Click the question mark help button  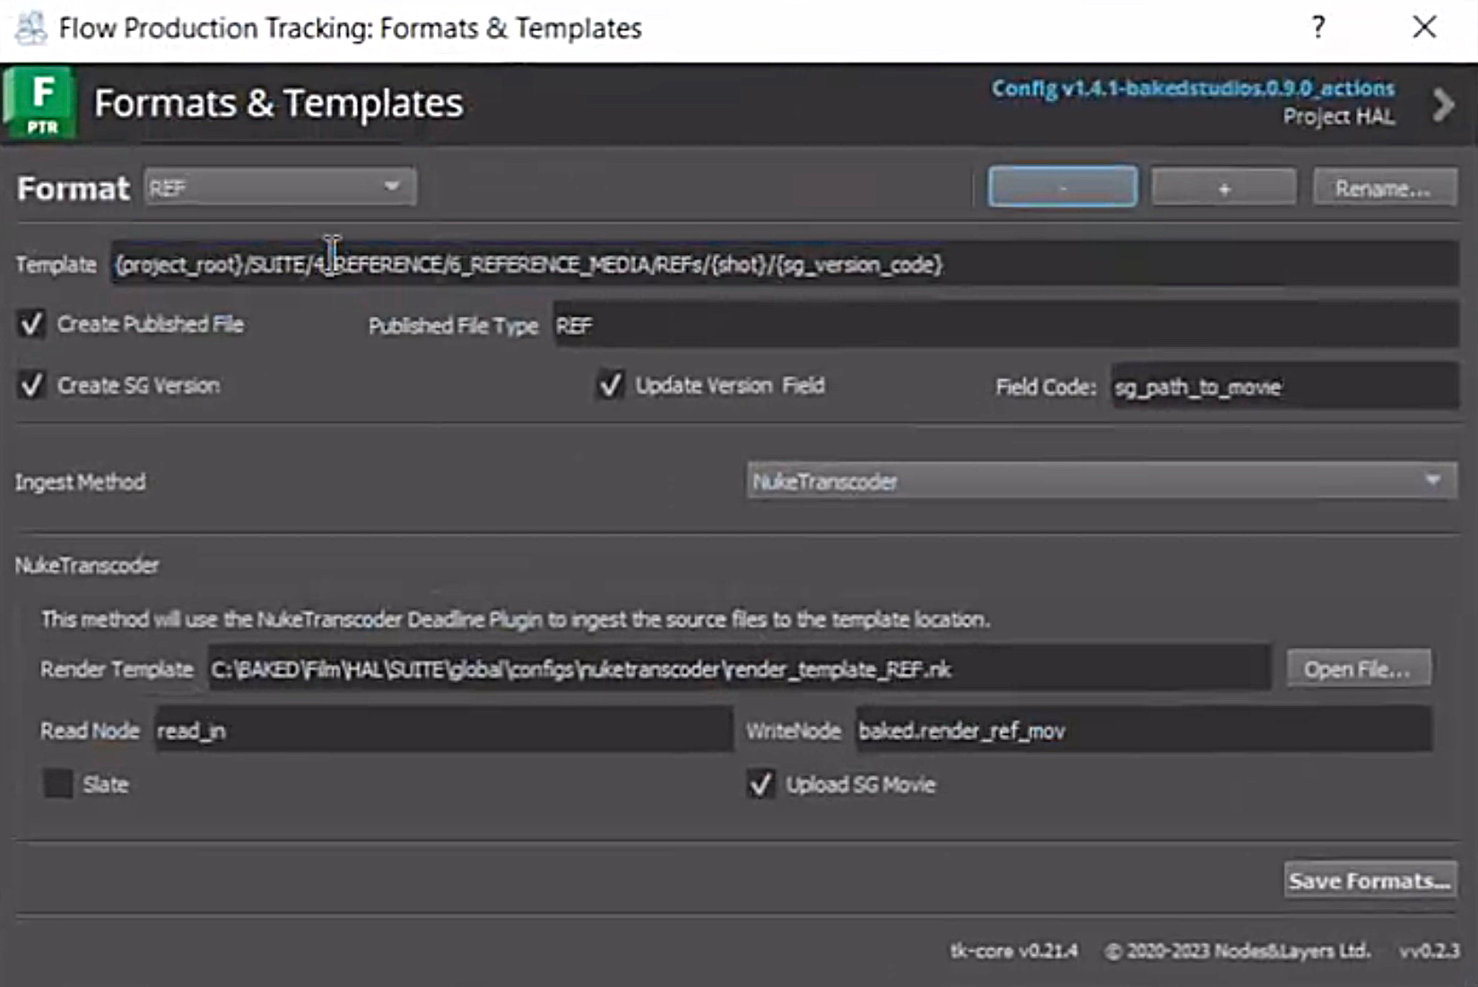(x=1317, y=28)
